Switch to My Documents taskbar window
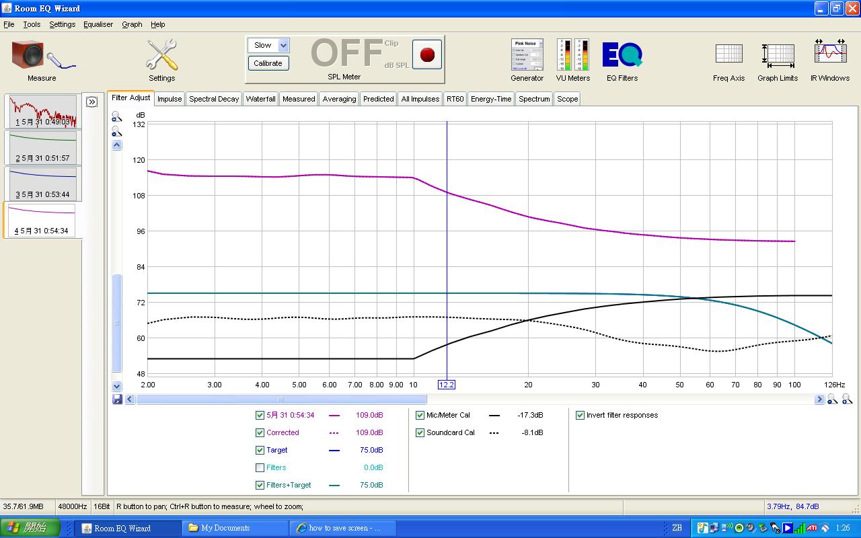 (235, 528)
